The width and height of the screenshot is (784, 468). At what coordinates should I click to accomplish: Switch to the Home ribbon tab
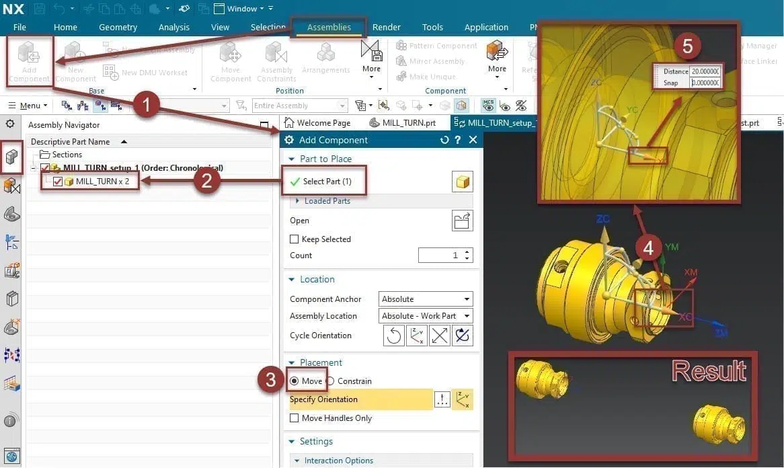65,27
